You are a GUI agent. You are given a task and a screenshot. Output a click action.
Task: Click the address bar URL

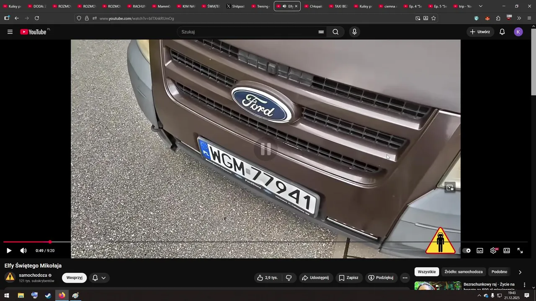coord(137,18)
